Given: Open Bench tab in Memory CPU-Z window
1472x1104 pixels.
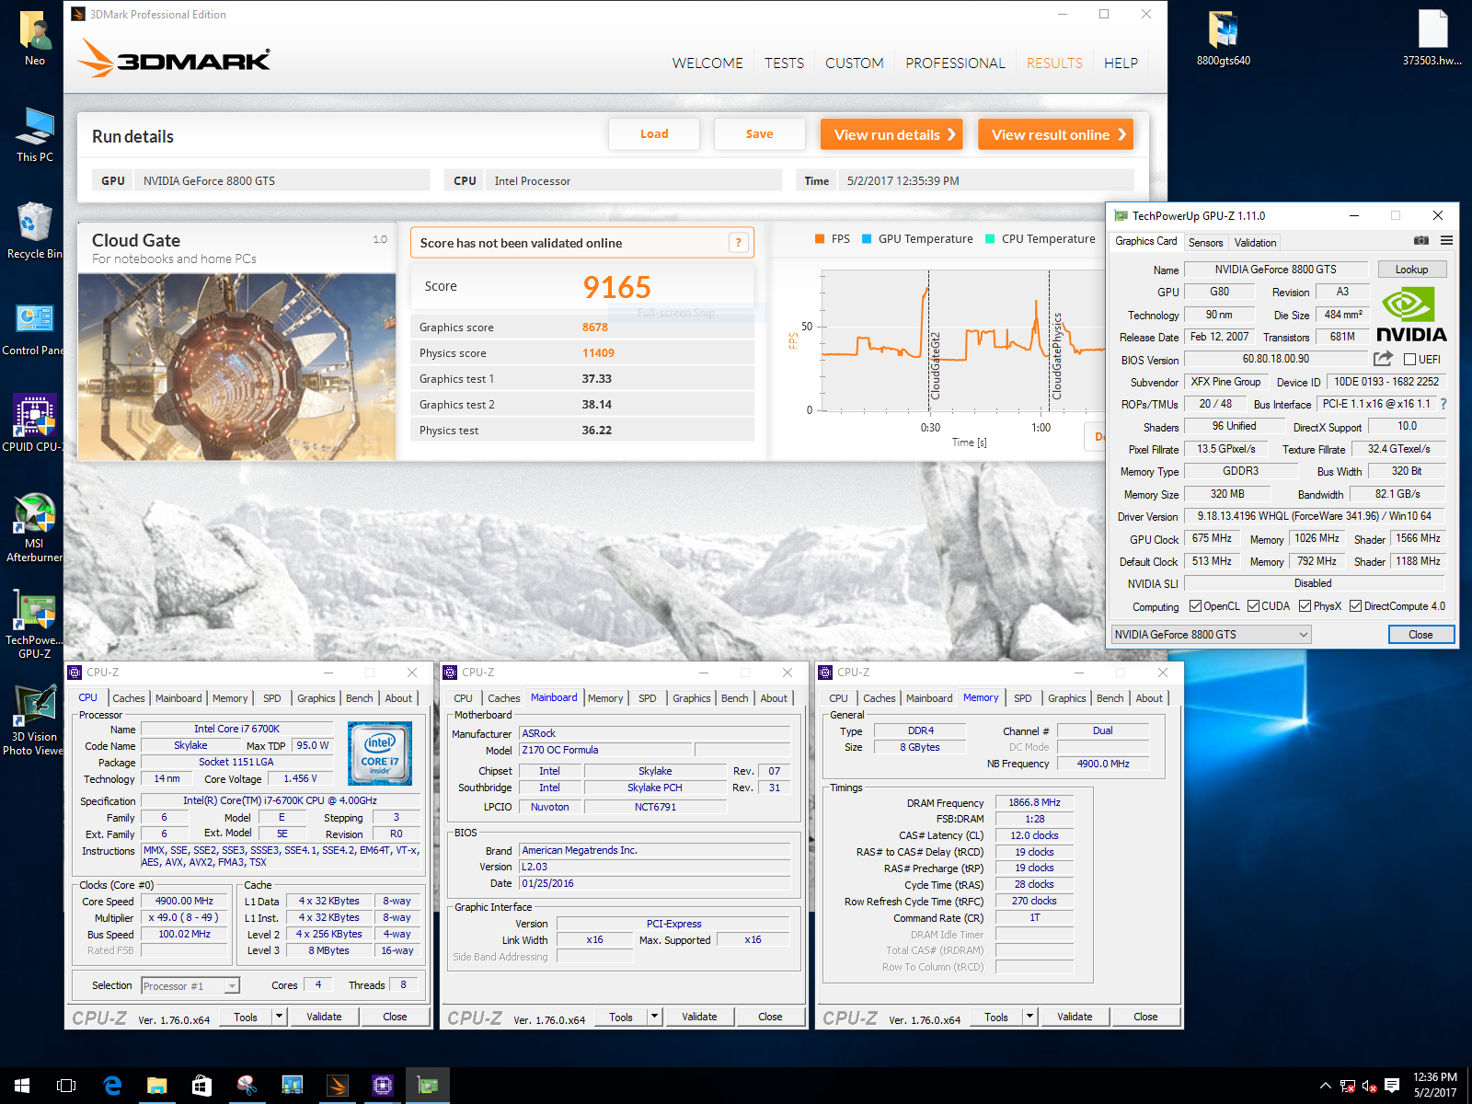Looking at the screenshot, I should pos(1110,698).
